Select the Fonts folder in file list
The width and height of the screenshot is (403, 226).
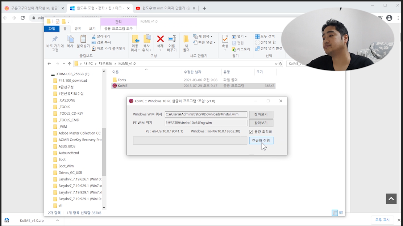point(122,80)
